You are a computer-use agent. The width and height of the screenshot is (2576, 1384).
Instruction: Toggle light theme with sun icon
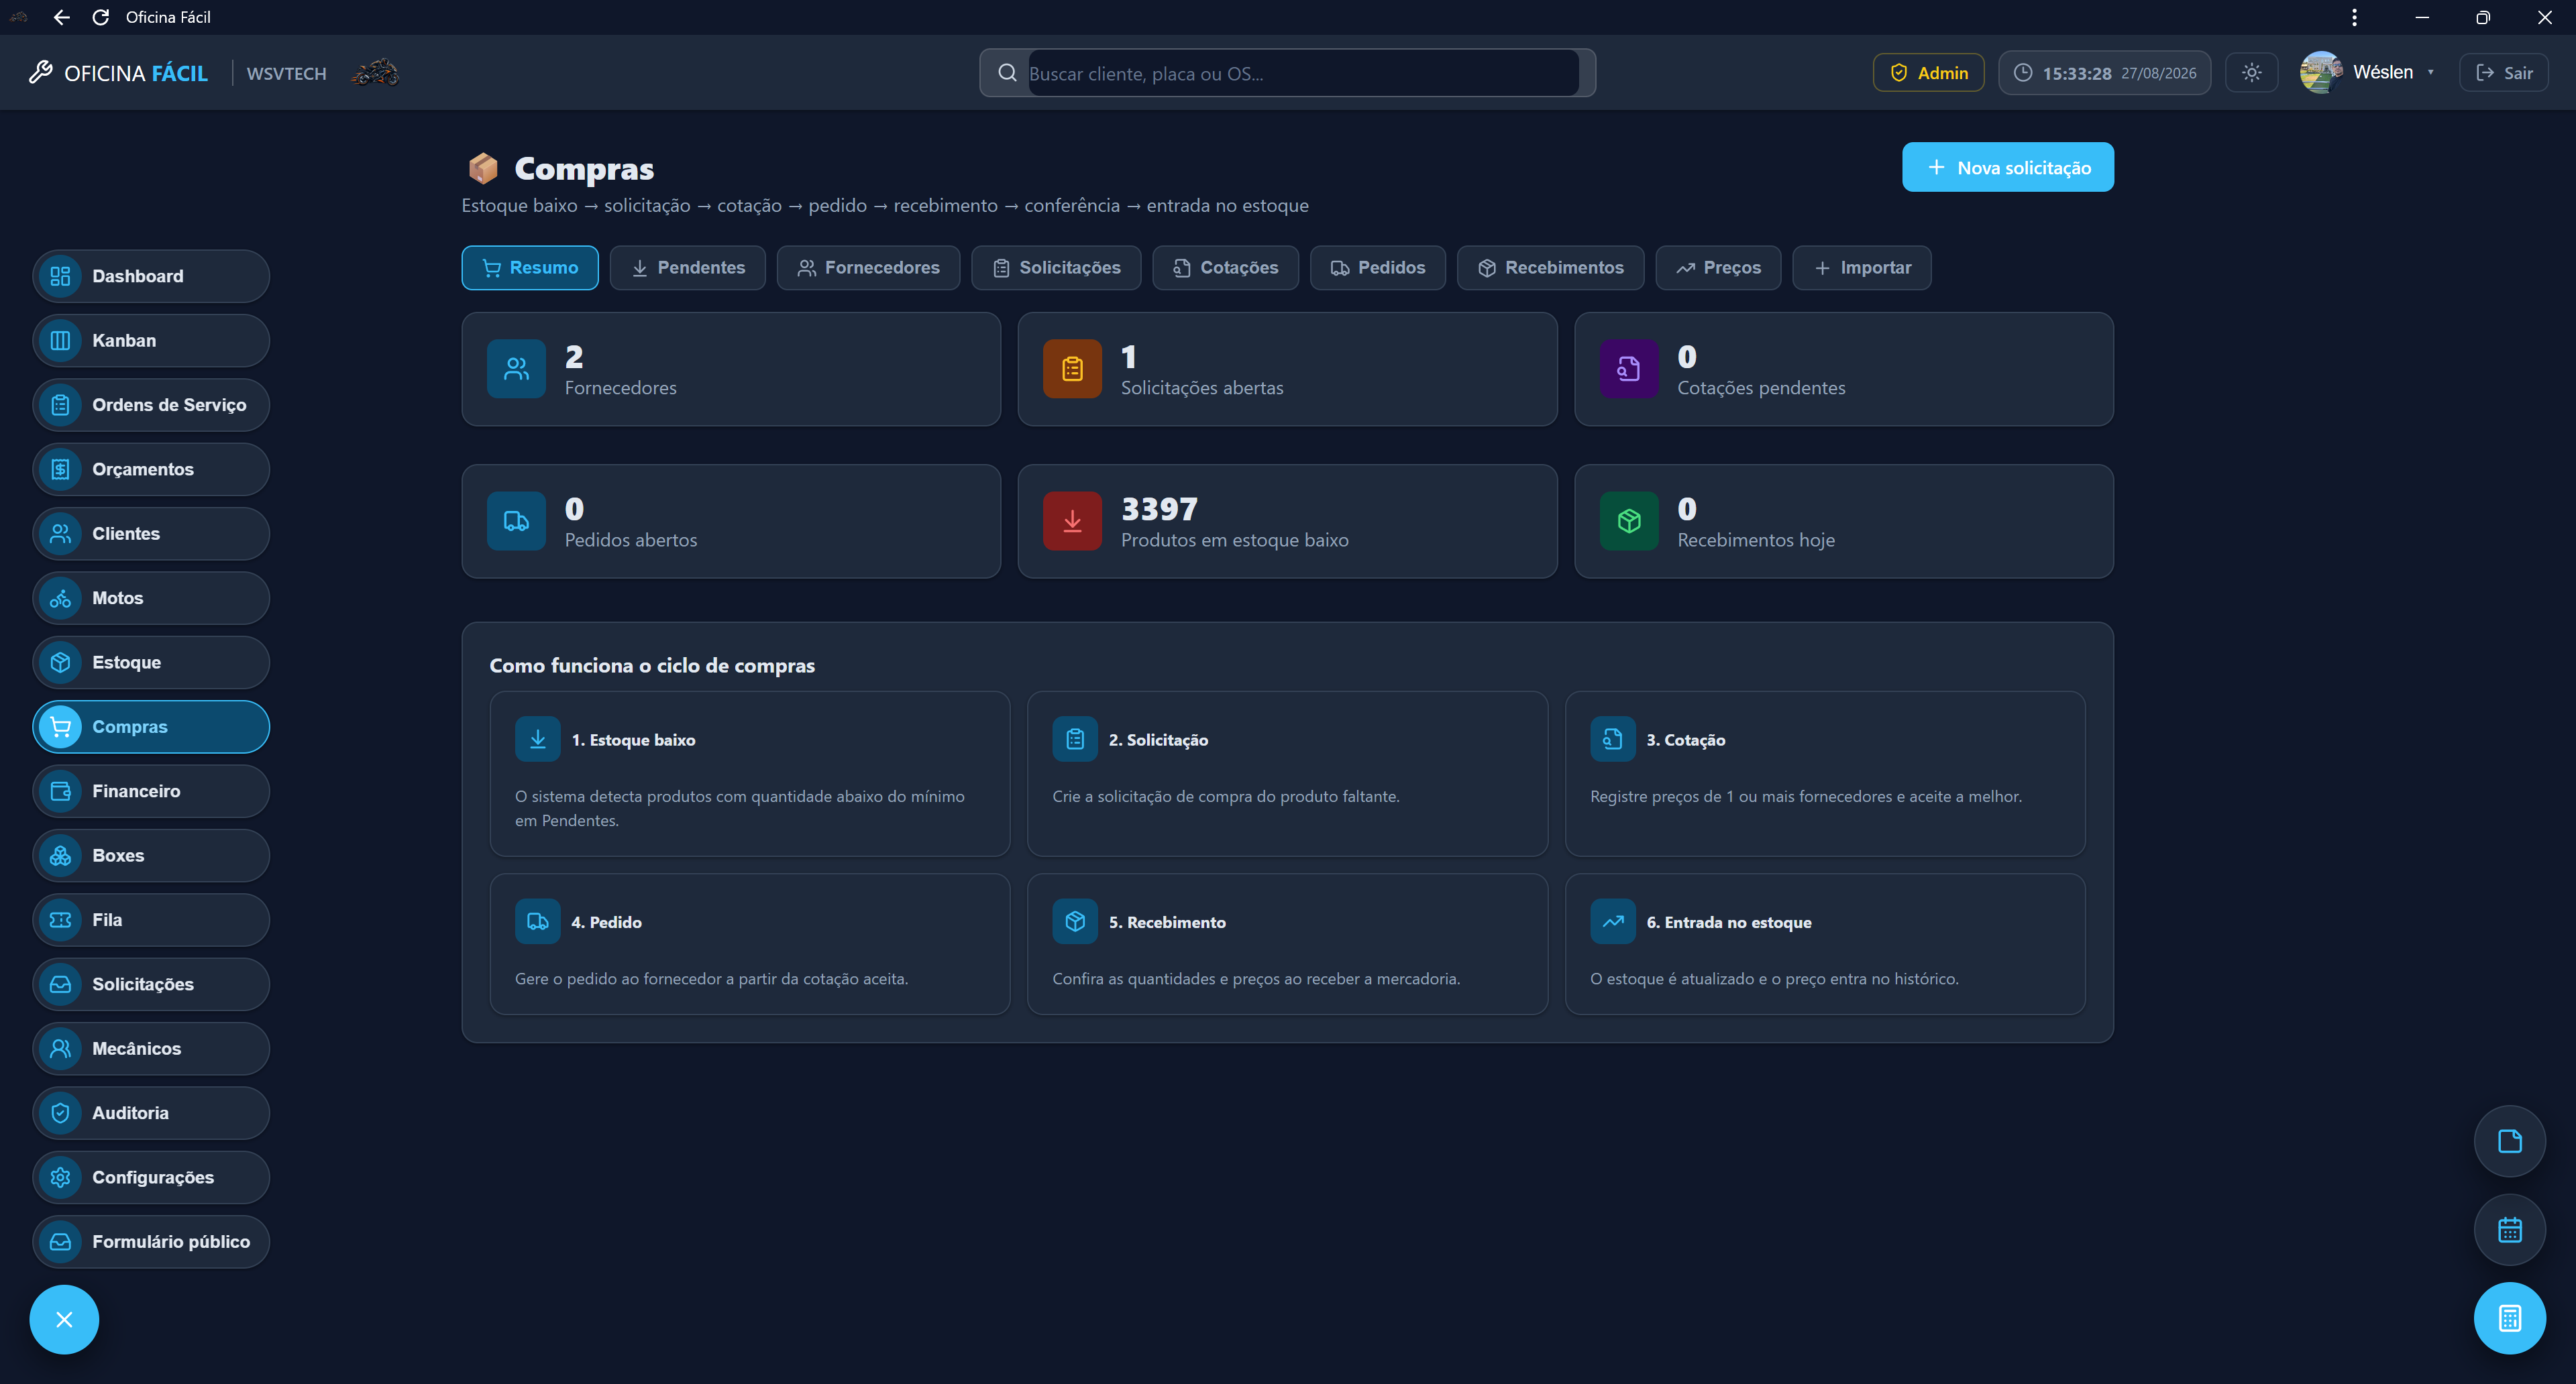2251,73
